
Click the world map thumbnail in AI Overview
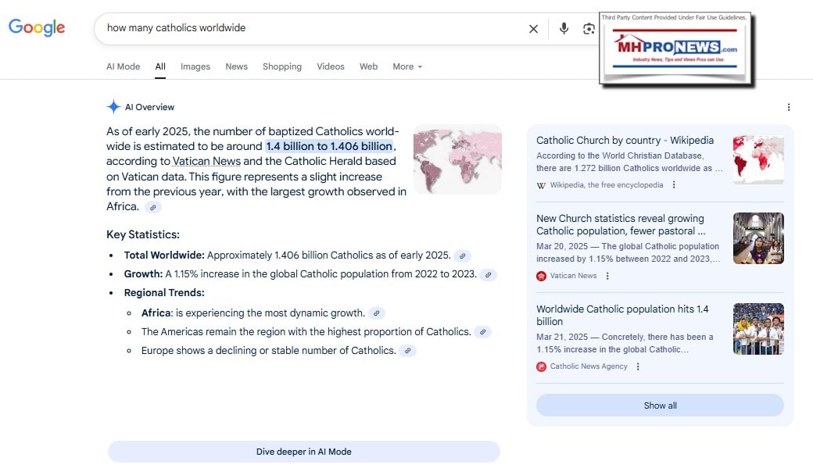click(457, 159)
